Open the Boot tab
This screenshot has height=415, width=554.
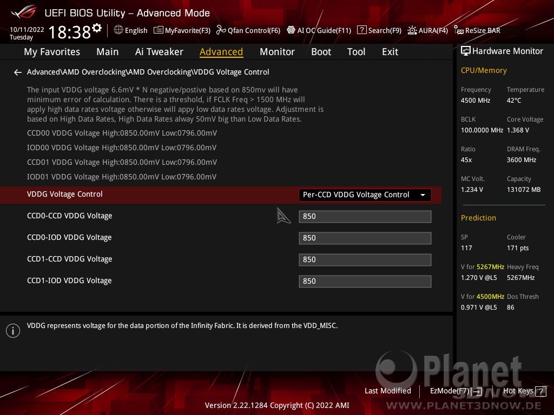[x=321, y=52]
